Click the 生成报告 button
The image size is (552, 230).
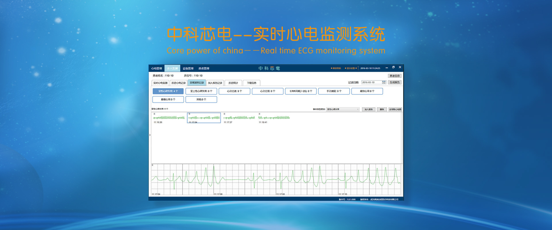coord(394,82)
